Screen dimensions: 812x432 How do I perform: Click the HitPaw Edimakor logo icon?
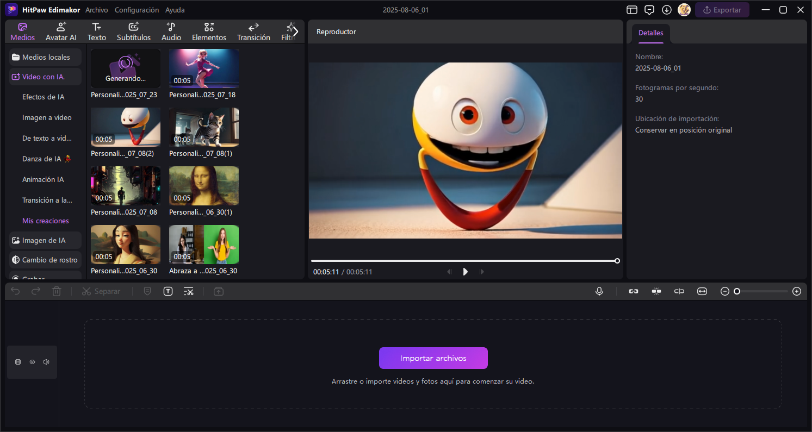(x=11, y=10)
